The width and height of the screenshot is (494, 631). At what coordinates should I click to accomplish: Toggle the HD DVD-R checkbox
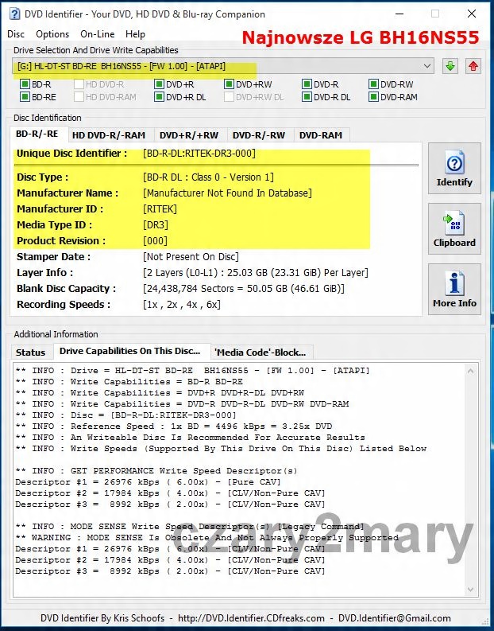tap(79, 84)
